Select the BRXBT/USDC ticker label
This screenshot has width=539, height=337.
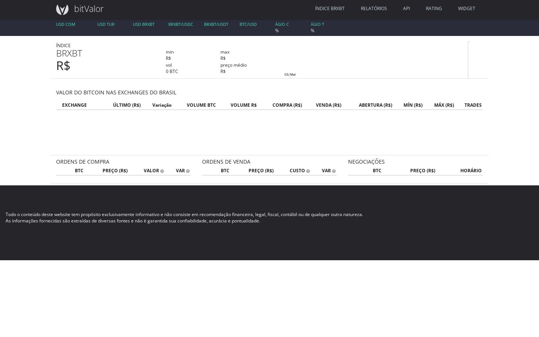pyautogui.click(x=181, y=24)
